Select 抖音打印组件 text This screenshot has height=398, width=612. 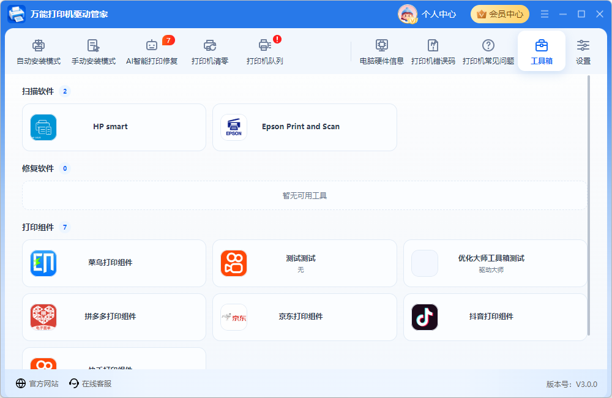pyautogui.click(x=491, y=317)
